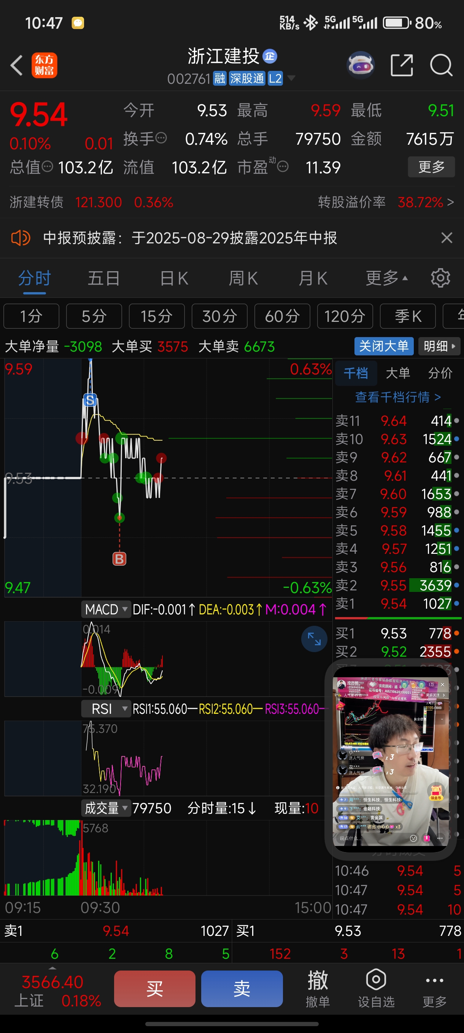Open 查看千档行情 link

pos(398,397)
